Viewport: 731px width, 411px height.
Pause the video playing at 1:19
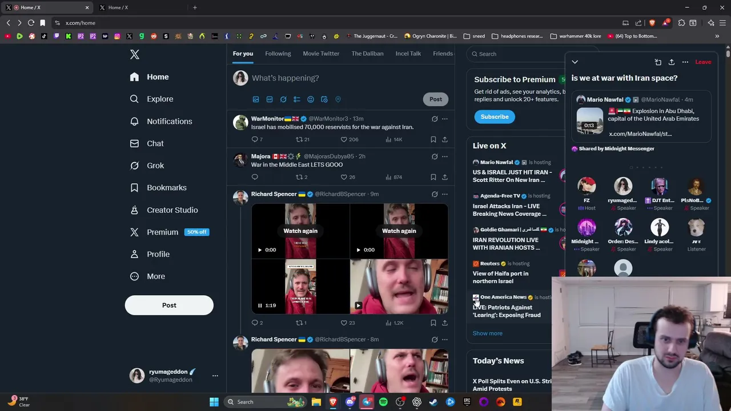[260, 305]
